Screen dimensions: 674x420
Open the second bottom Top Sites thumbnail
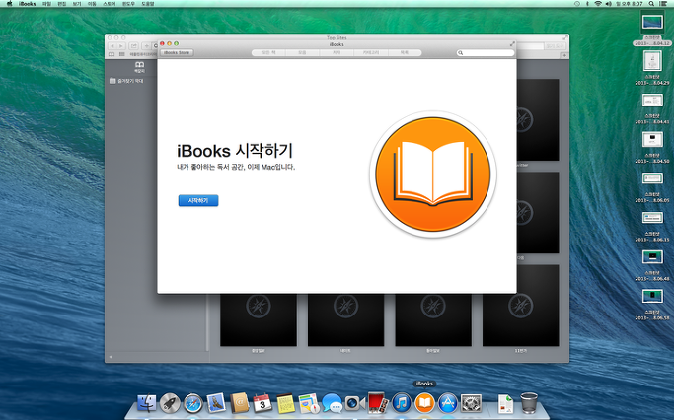[345, 320]
